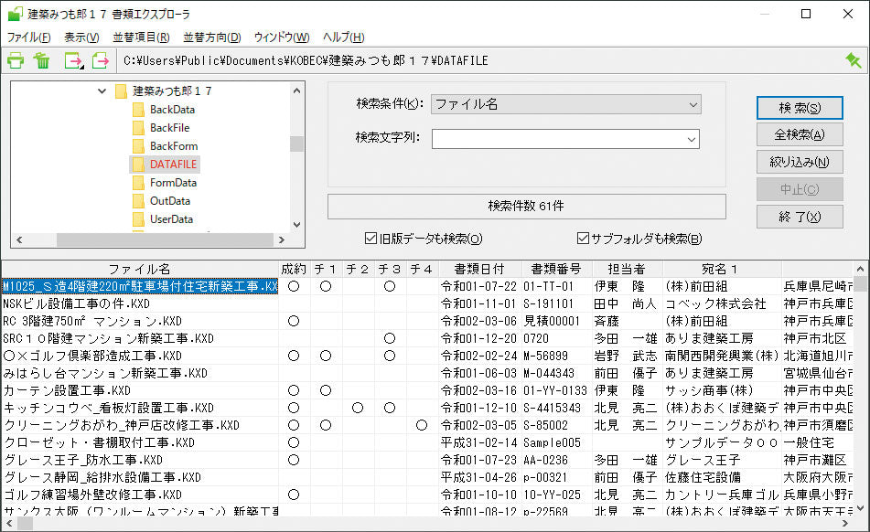Collapse the 建築みつも郎１７ tree node

click(102, 91)
